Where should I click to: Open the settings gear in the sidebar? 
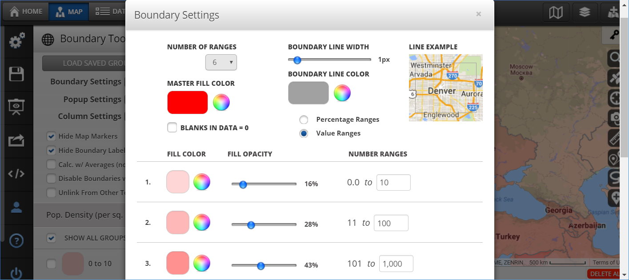tap(16, 40)
